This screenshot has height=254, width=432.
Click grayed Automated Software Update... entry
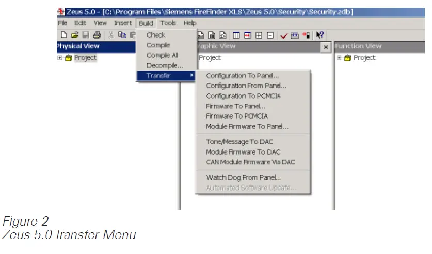pyautogui.click(x=253, y=188)
